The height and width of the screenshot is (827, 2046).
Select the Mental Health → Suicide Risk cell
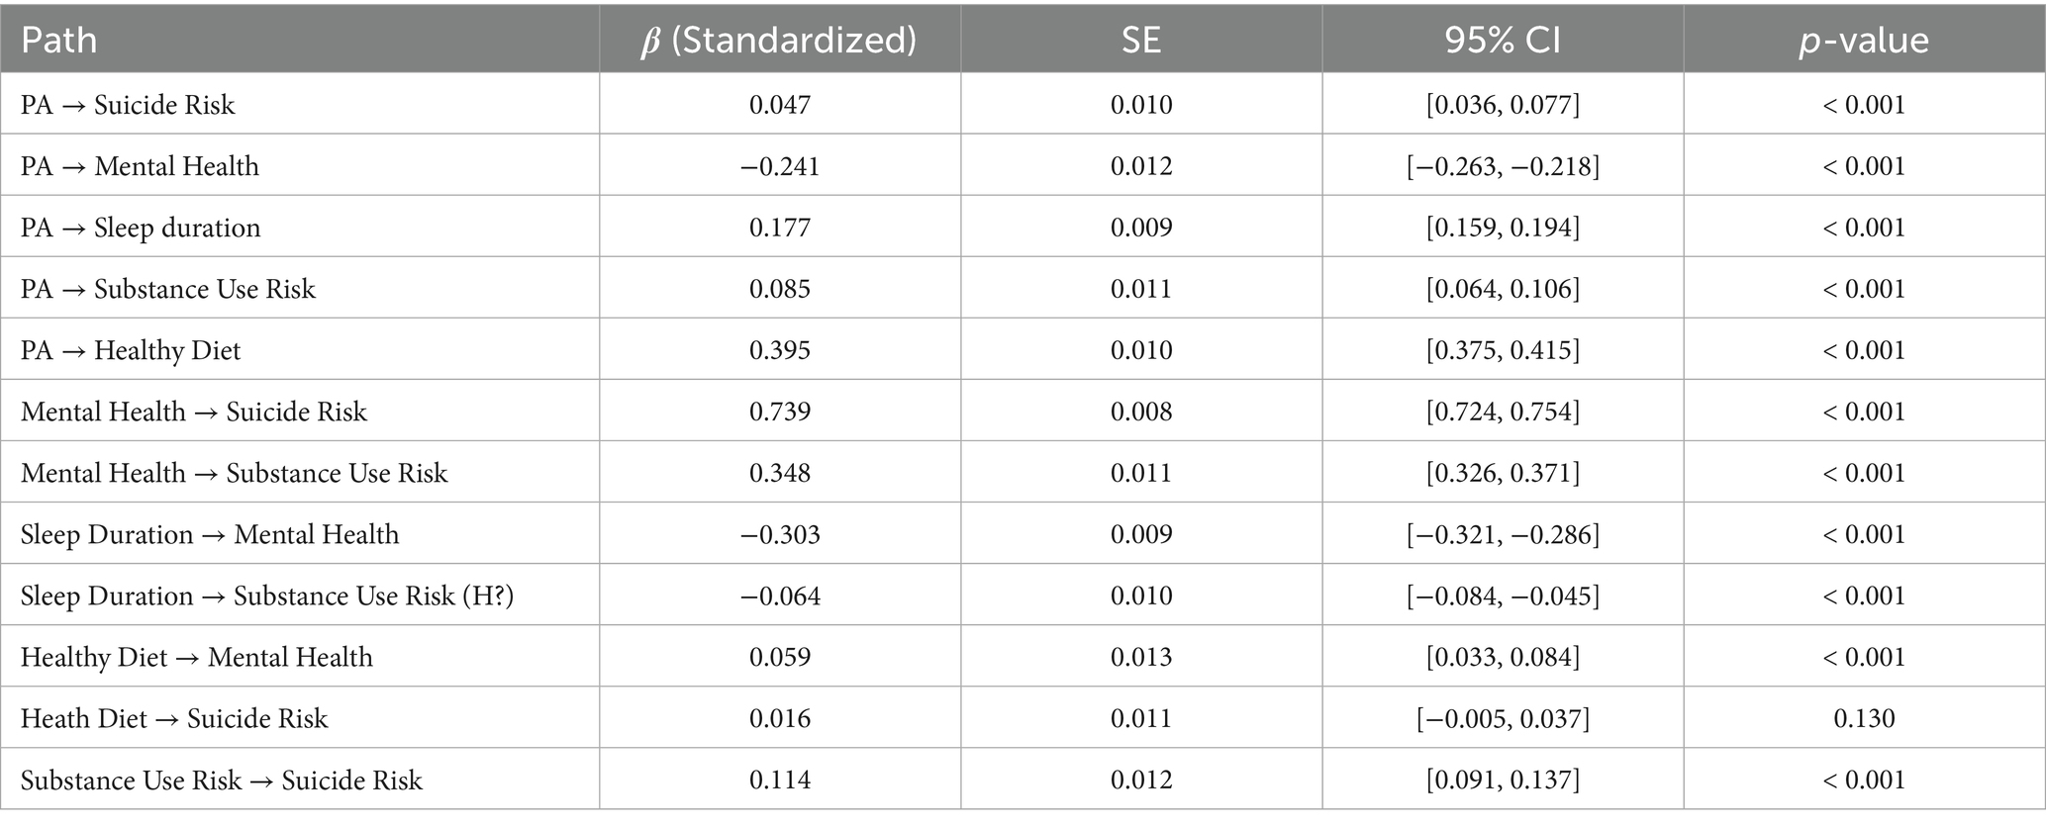click(194, 412)
